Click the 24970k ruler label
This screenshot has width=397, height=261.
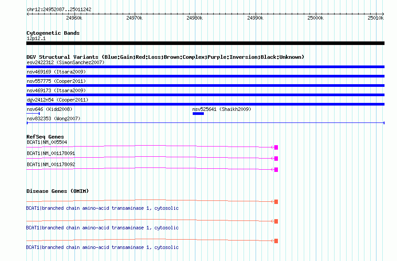[x=134, y=18]
